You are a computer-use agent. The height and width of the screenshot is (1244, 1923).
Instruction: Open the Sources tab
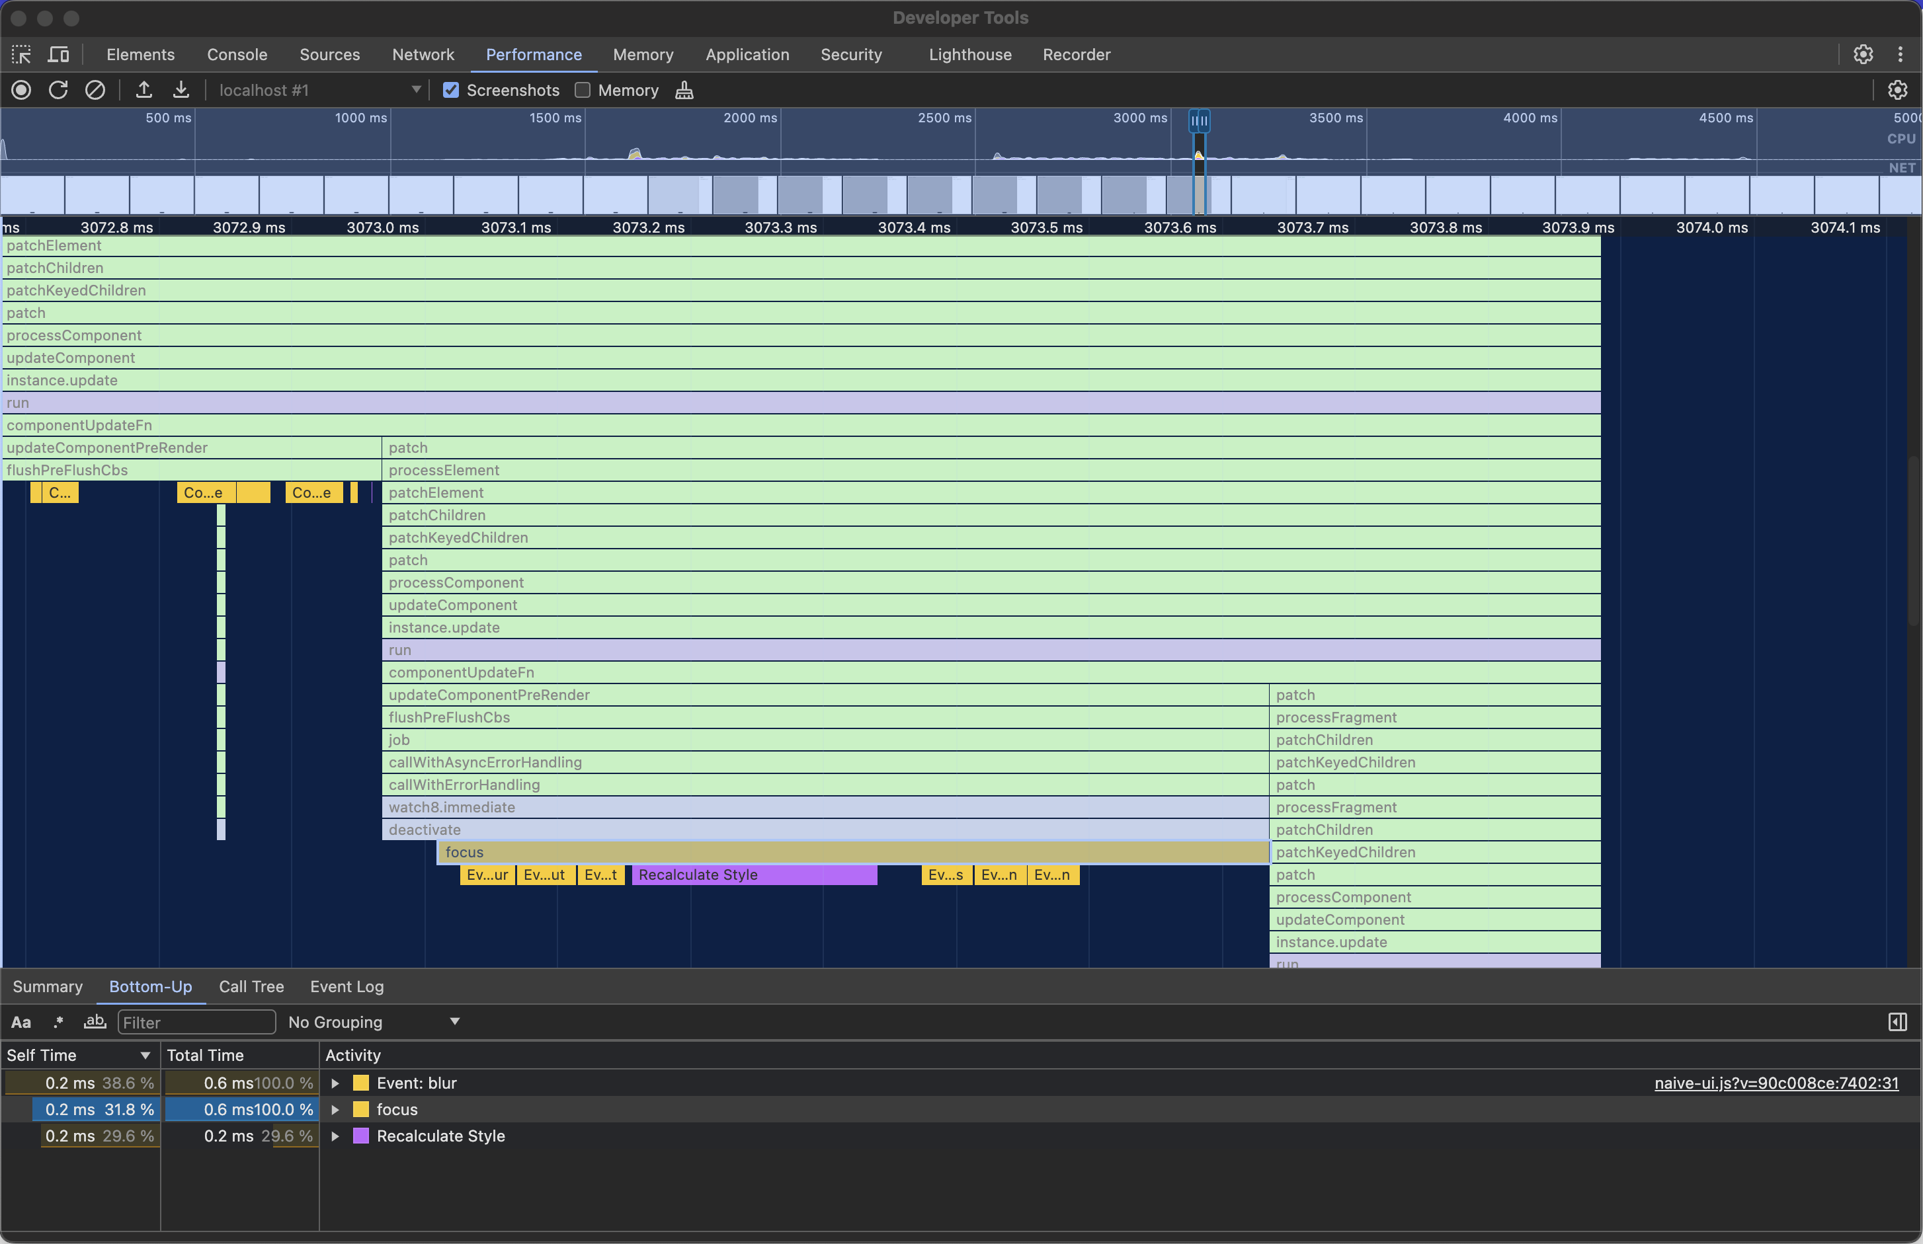click(330, 55)
